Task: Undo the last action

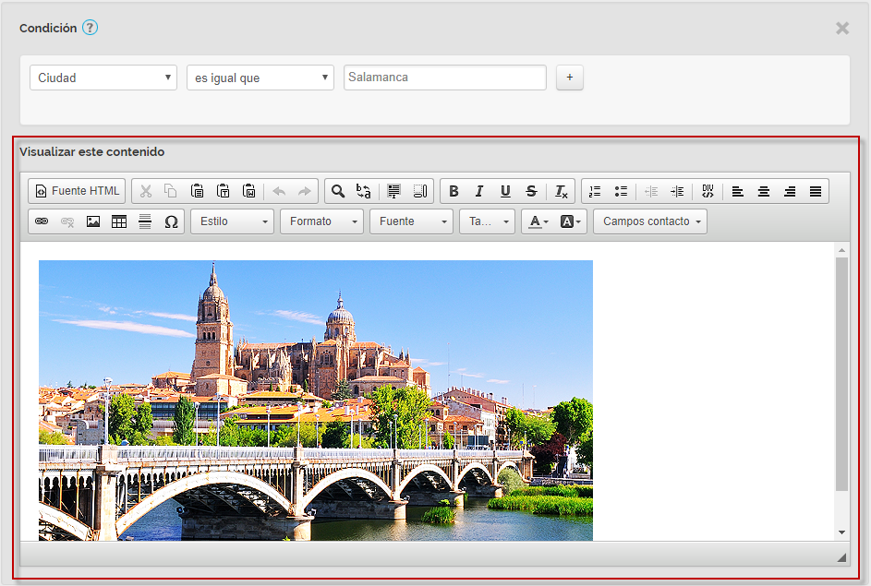Action: pos(279,191)
